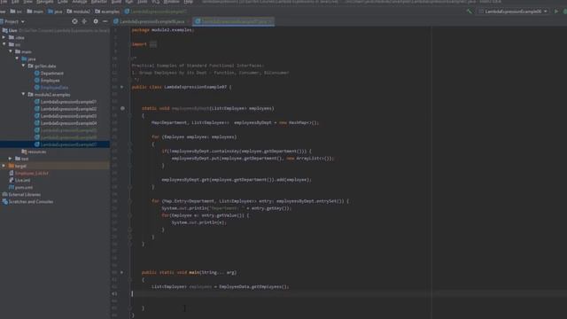
Task: Select Scratches and Consoles node
Action: tap(31, 202)
